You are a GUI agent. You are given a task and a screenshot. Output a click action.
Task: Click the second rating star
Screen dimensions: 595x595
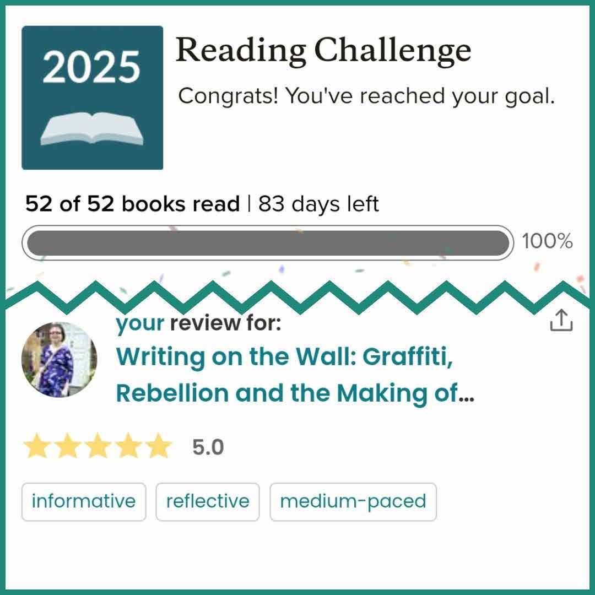pyautogui.click(x=67, y=446)
